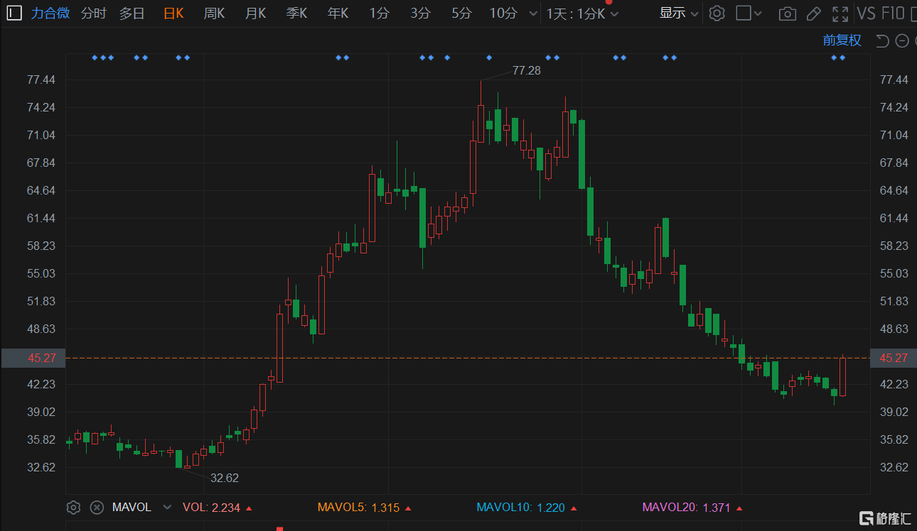917x531 pixels.
Task: Take a chart screenshot with camera icon
Action: tap(787, 13)
